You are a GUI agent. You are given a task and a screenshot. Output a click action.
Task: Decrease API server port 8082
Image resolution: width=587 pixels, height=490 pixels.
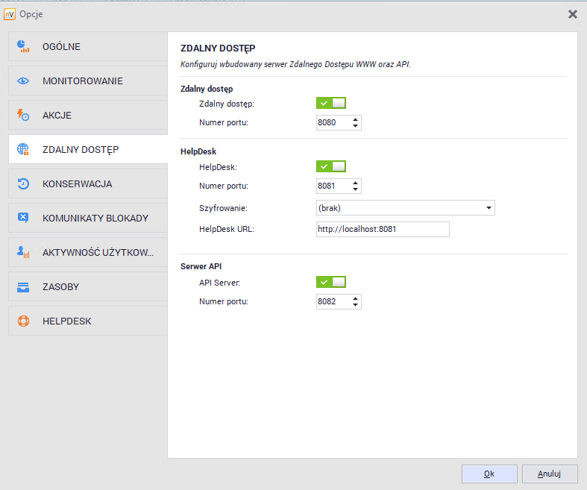355,305
